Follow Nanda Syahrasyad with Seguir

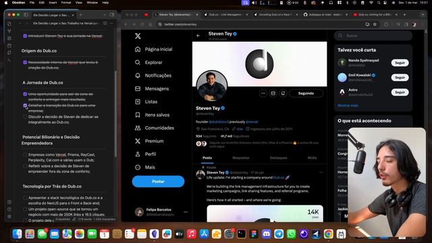coord(400,63)
